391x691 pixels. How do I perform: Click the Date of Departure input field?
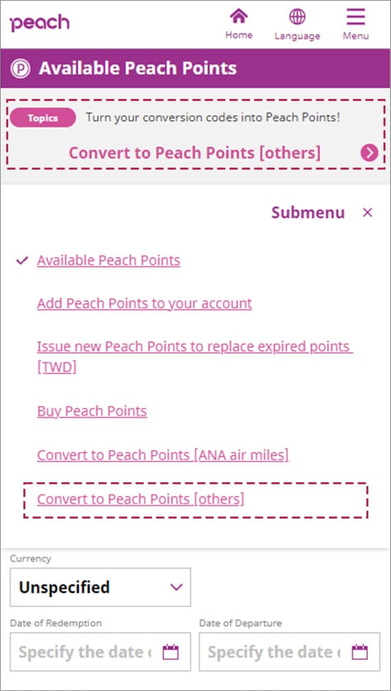[289, 652]
